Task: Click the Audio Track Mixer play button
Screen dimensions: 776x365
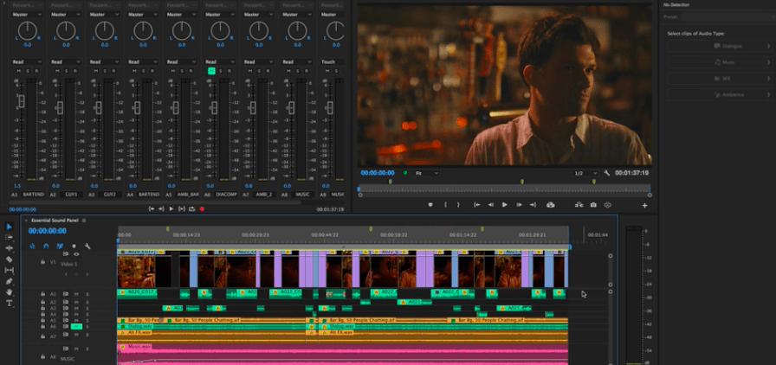Action: [171, 208]
